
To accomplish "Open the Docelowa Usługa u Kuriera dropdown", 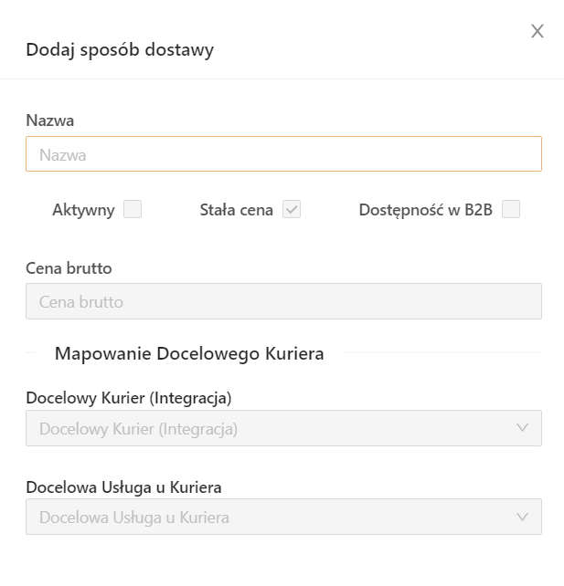I will pyautogui.click(x=274, y=517).
